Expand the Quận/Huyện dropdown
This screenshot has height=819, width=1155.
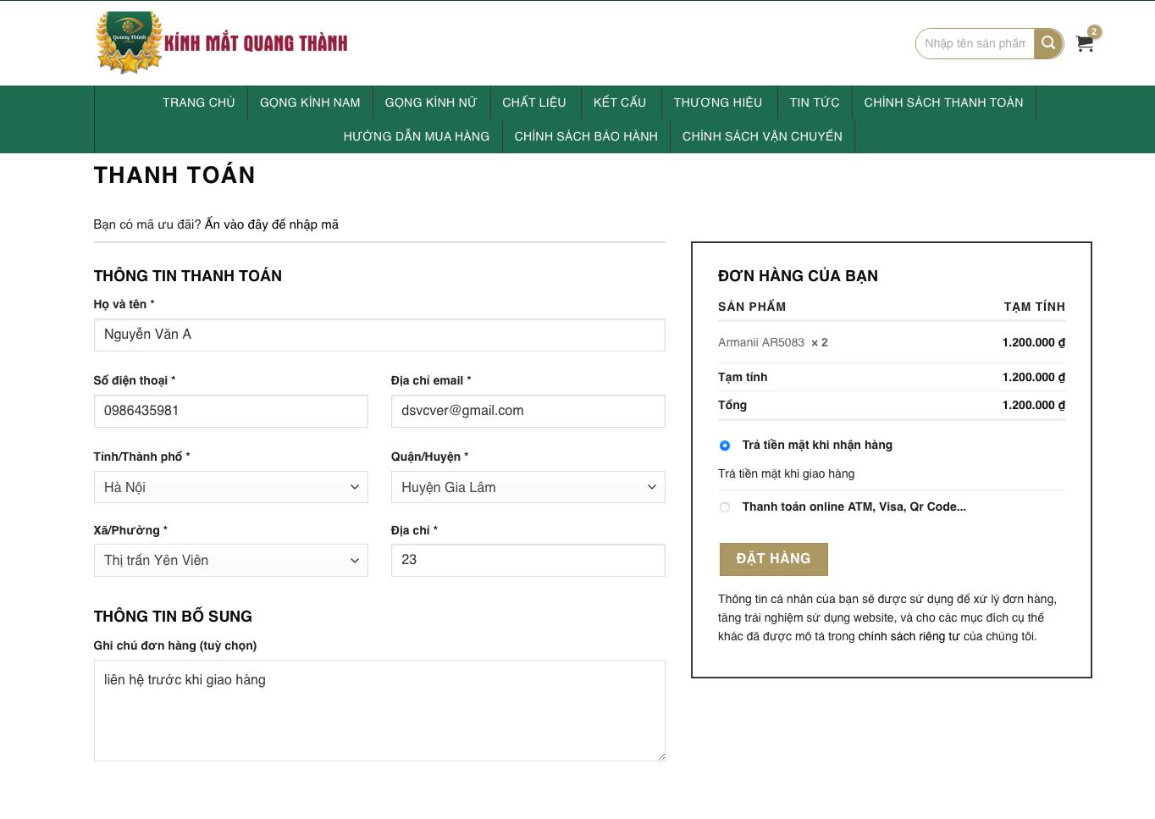[528, 487]
